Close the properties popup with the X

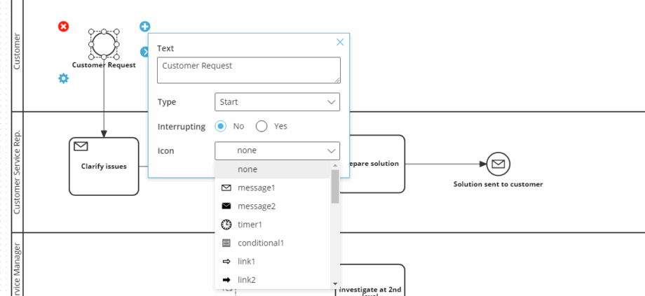340,42
